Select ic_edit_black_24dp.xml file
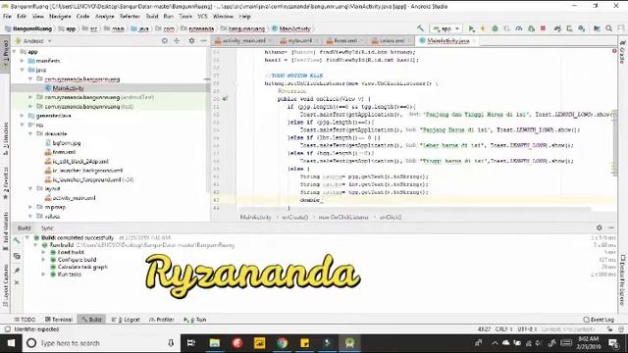The height and width of the screenshot is (353, 628). click(80, 161)
